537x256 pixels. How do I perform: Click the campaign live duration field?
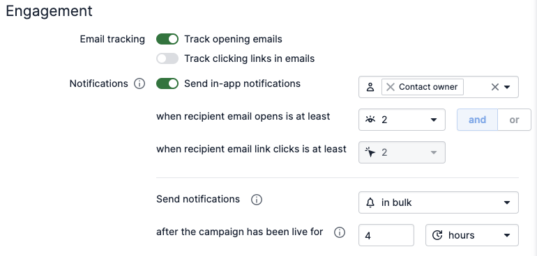[386, 235]
